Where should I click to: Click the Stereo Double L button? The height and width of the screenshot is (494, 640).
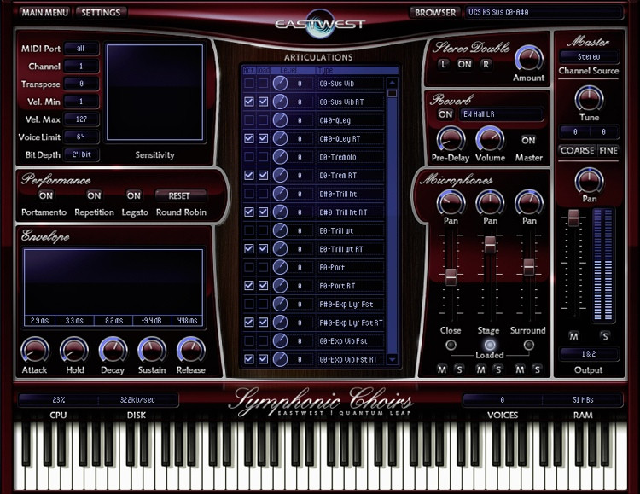click(x=444, y=64)
